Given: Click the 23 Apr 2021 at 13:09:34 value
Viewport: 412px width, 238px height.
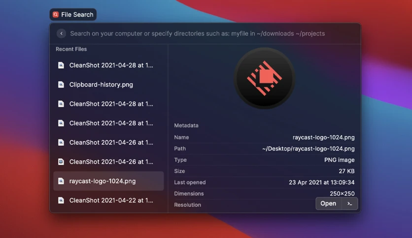Looking at the screenshot, I should tap(322, 182).
